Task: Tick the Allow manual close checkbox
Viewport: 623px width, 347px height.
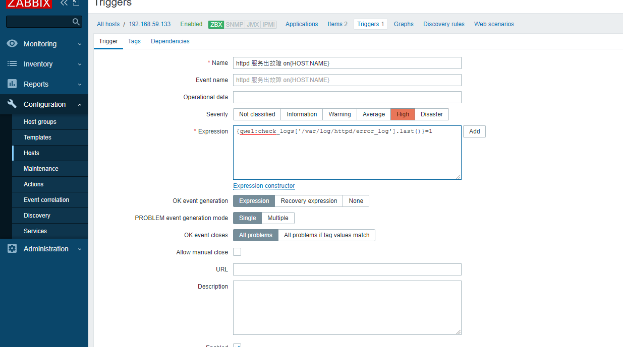Action: coord(237,252)
